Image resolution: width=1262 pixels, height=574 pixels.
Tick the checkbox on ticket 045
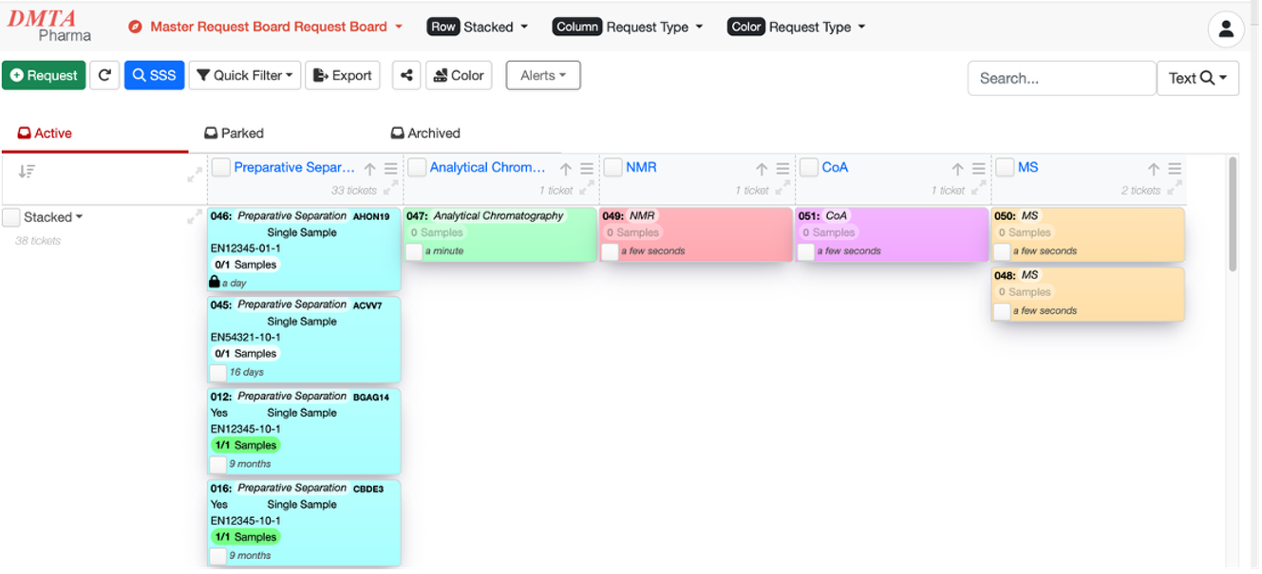220,372
